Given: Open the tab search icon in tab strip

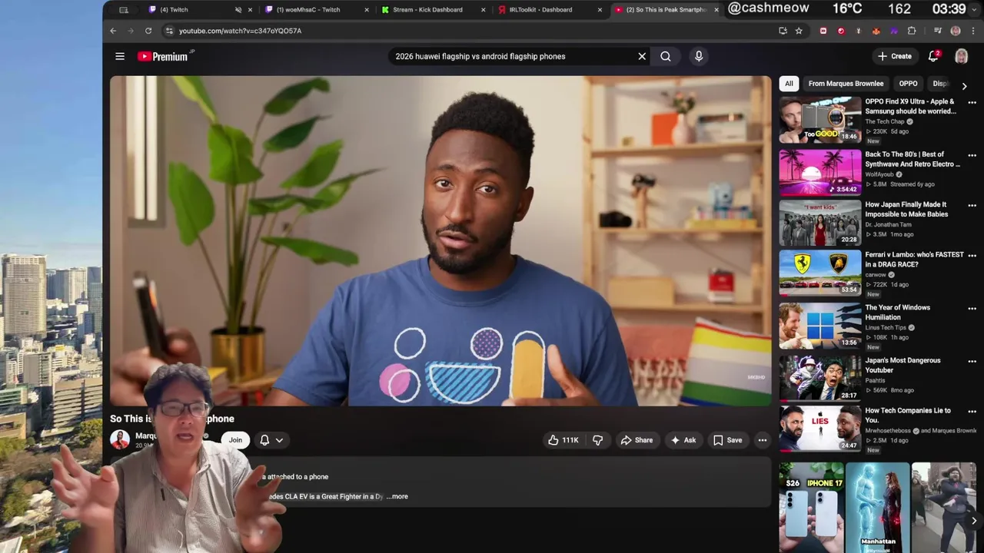Looking at the screenshot, I should [124, 10].
